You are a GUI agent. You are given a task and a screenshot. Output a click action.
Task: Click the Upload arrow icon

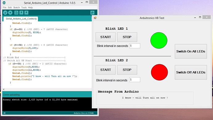click(x=10, y=13)
